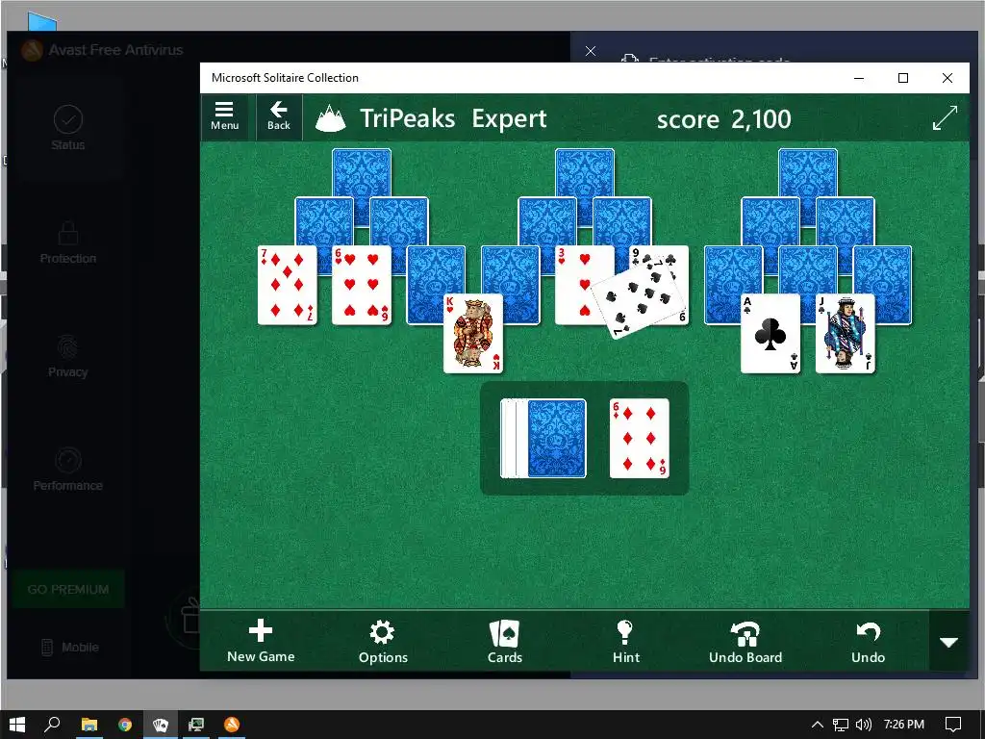Viewport: 985px width, 739px height.
Task: Open Mobile in Avast sidebar
Action: pyautogui.click(x=69, y=648)
